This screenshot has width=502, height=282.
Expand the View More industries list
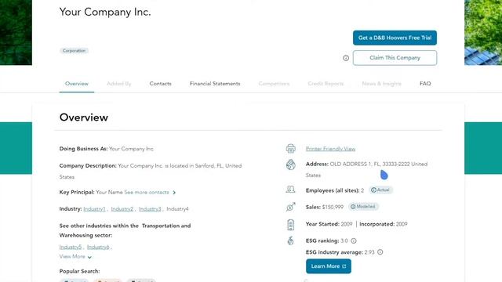(75, 256)
